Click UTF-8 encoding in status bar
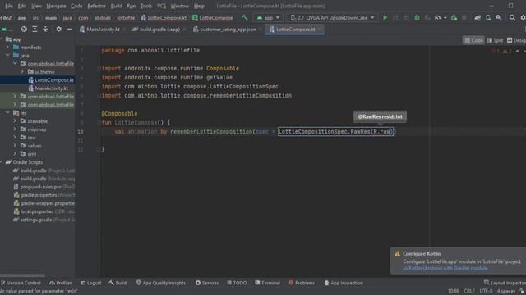This screenshot has height=295, width=526. [486, 291]
